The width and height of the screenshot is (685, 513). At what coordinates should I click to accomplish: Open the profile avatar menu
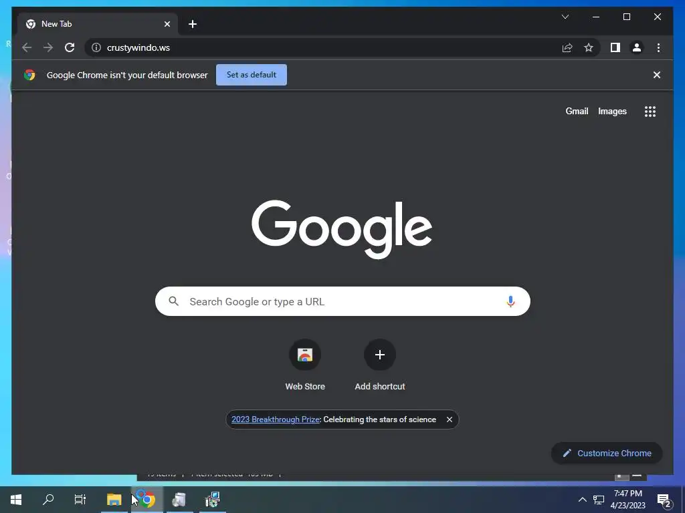637,47
